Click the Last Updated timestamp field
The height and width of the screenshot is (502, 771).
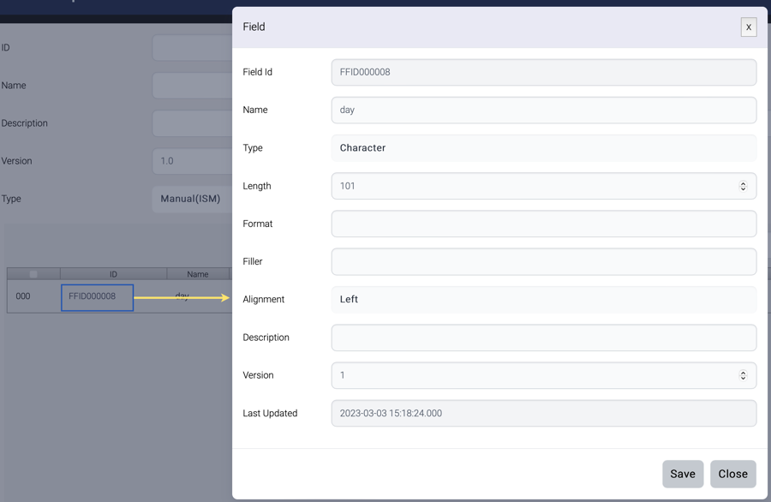pos(543,413)
